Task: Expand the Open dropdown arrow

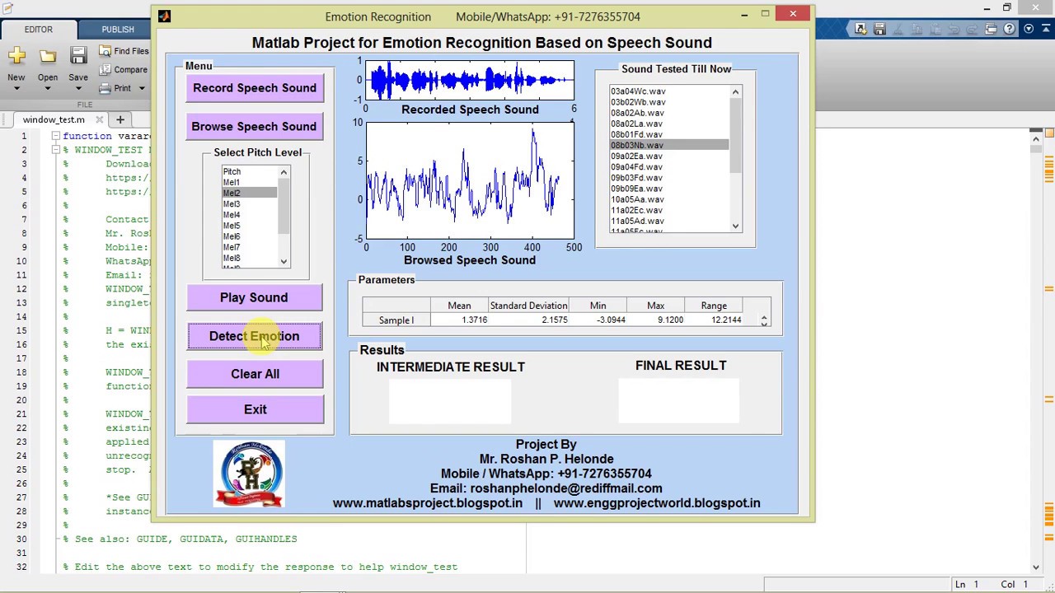Action: point(48,88)
